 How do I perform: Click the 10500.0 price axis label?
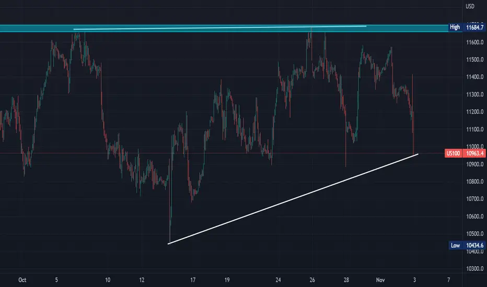(x=475, y=234)
